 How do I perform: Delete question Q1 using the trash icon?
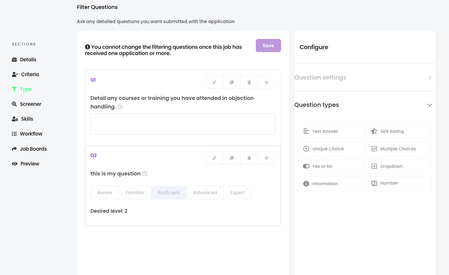pyautogui.click(x=249, y=82)
